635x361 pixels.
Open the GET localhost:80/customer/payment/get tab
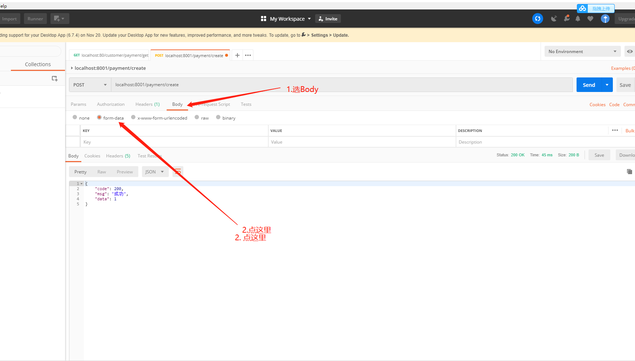(x=109, y=55)
